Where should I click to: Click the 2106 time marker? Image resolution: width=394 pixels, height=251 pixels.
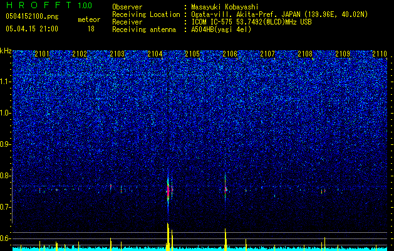(230, 54)
